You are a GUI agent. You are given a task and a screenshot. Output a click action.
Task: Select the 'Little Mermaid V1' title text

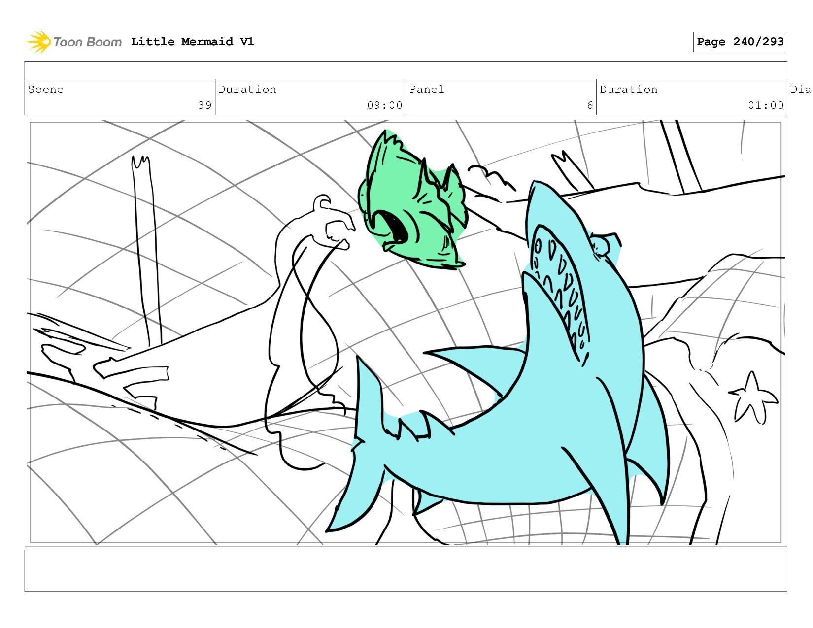[192, 42]
